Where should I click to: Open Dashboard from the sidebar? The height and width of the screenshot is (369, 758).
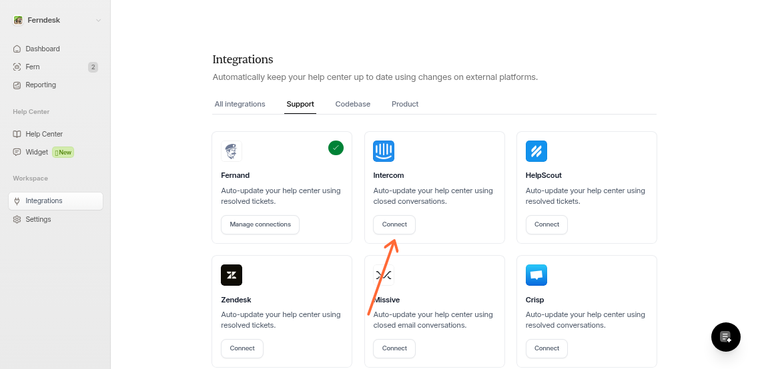pyautogui.click(x=43, y=49)
